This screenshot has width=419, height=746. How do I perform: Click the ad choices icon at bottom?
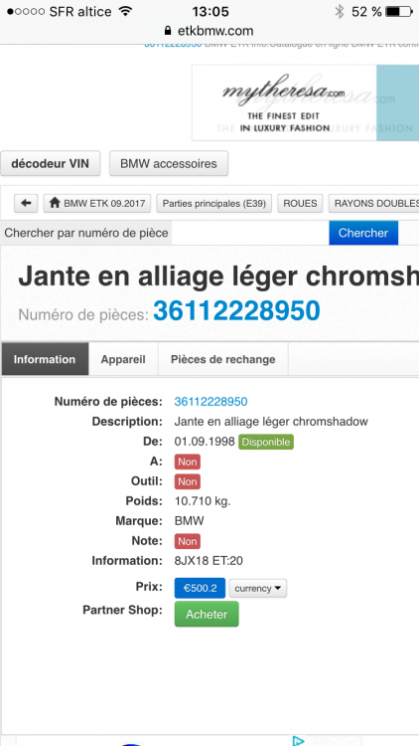[x=298, y=741]
